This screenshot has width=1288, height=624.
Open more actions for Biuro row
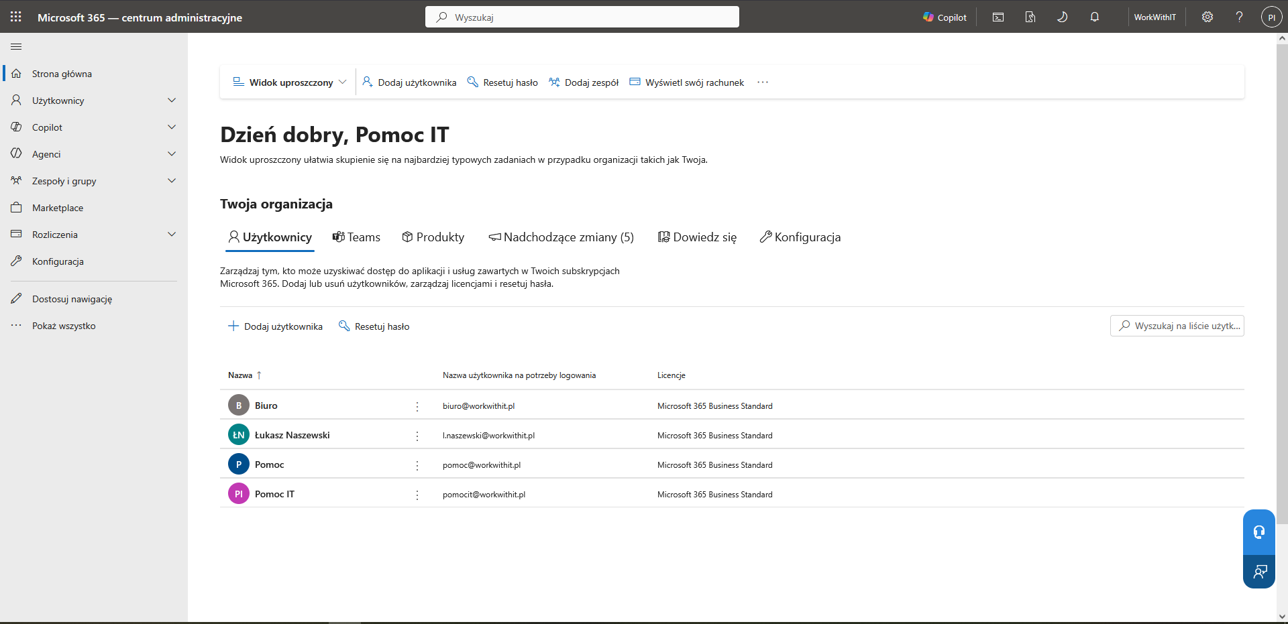point(417,406)
